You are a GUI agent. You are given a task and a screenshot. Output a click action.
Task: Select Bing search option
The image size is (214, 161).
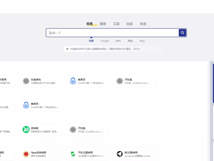(142, 41)
